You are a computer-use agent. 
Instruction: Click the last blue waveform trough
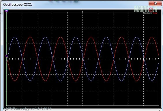pyautogui.click(x=152, y=81)
